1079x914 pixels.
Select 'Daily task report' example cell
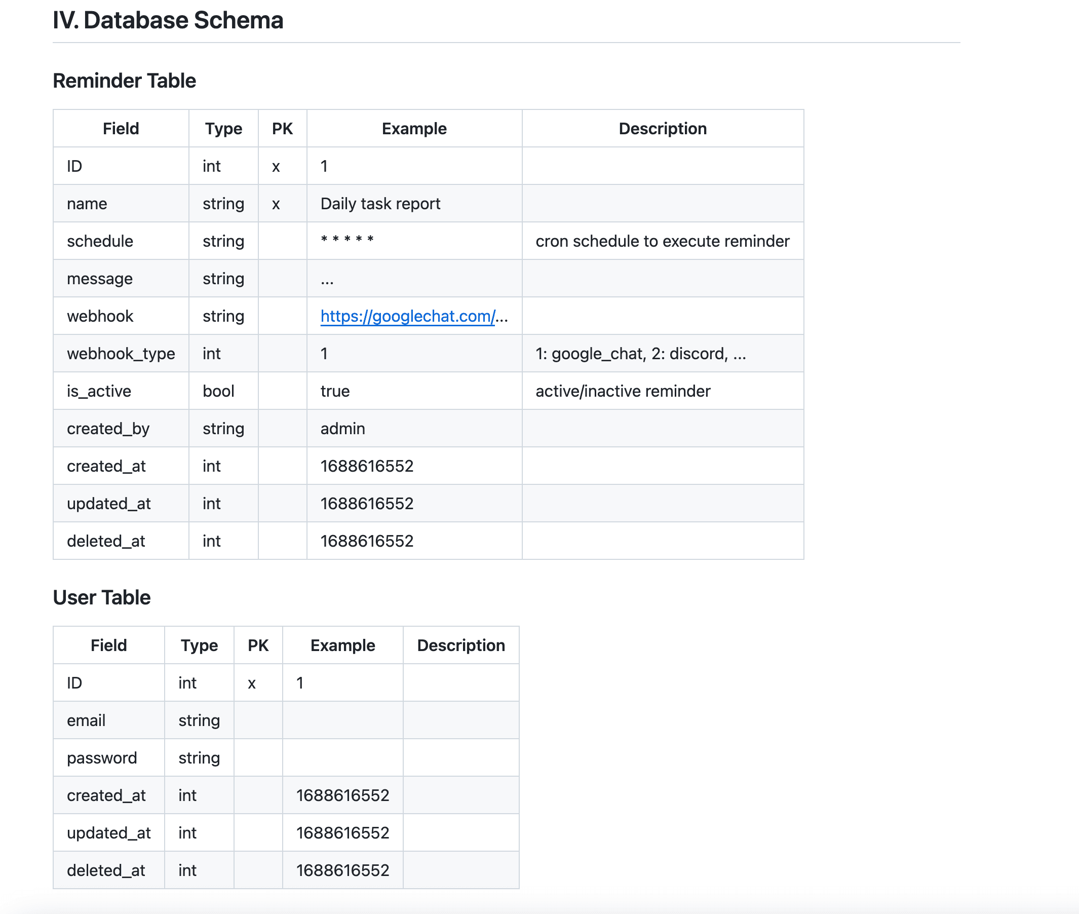pos(414,204)
